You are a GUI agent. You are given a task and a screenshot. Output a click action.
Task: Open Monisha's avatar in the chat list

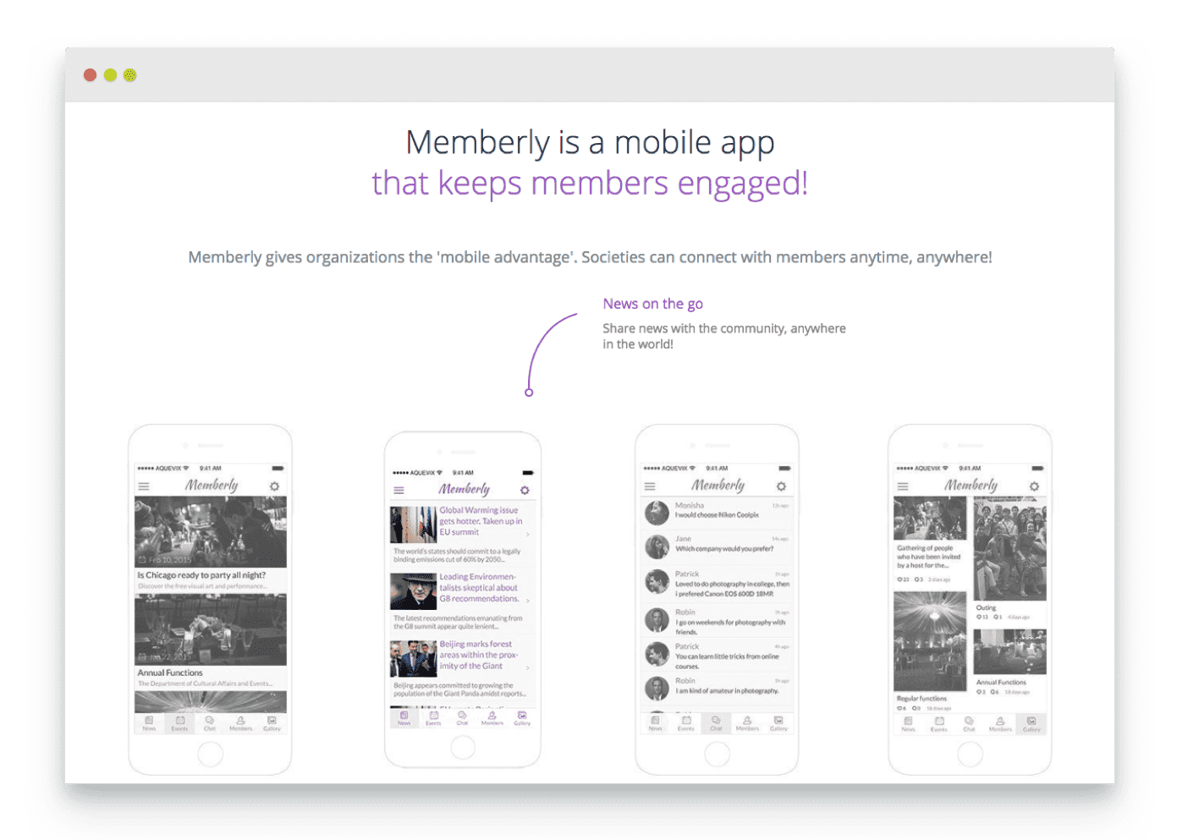coord(657,513)
